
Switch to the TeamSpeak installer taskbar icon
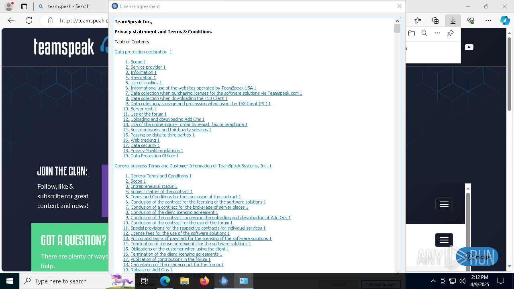(224, 281)
